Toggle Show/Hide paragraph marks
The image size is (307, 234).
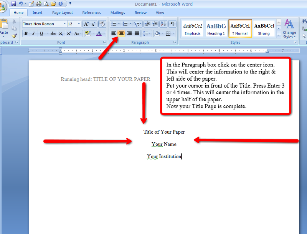pos(173,23)
